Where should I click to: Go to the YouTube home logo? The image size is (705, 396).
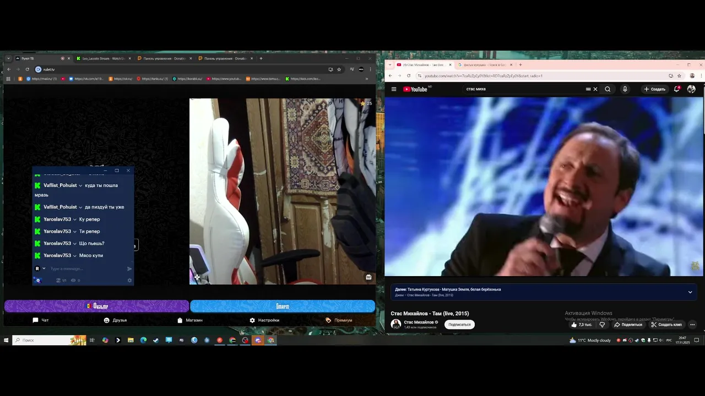point(415,89)
